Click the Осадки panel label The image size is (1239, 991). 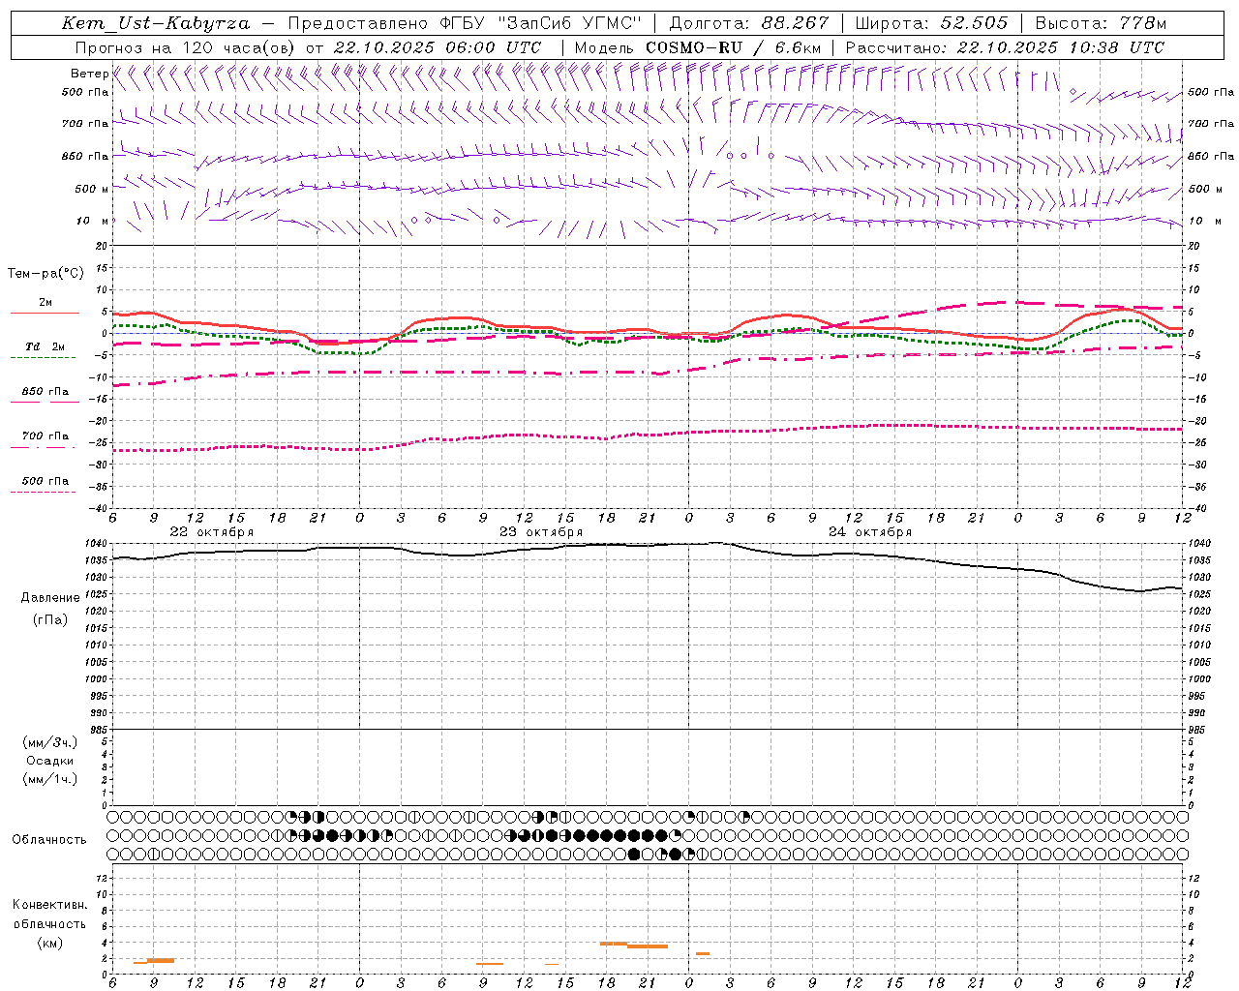49,761
